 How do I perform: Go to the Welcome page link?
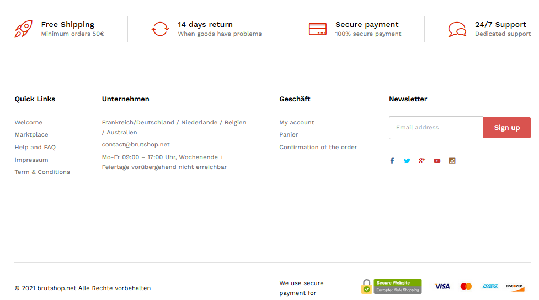(29, 122)
